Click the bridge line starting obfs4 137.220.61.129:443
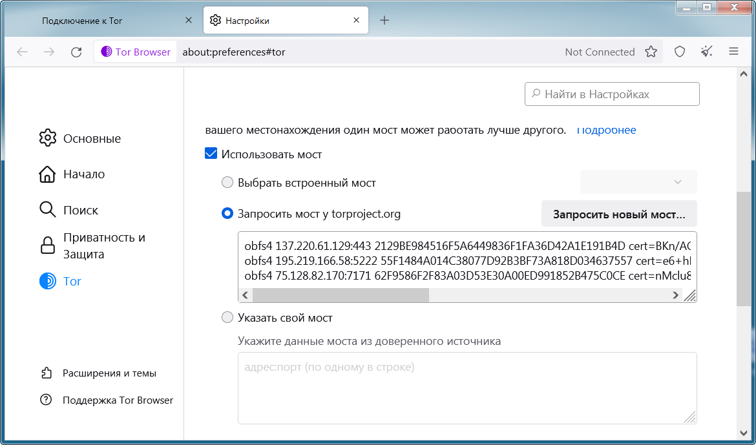The height and width of the screenshot is (445, 756). pos(467,245)
